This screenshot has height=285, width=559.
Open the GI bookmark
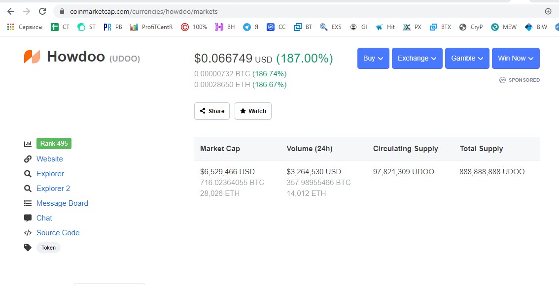pyautogui.click(x=358, y=27)
